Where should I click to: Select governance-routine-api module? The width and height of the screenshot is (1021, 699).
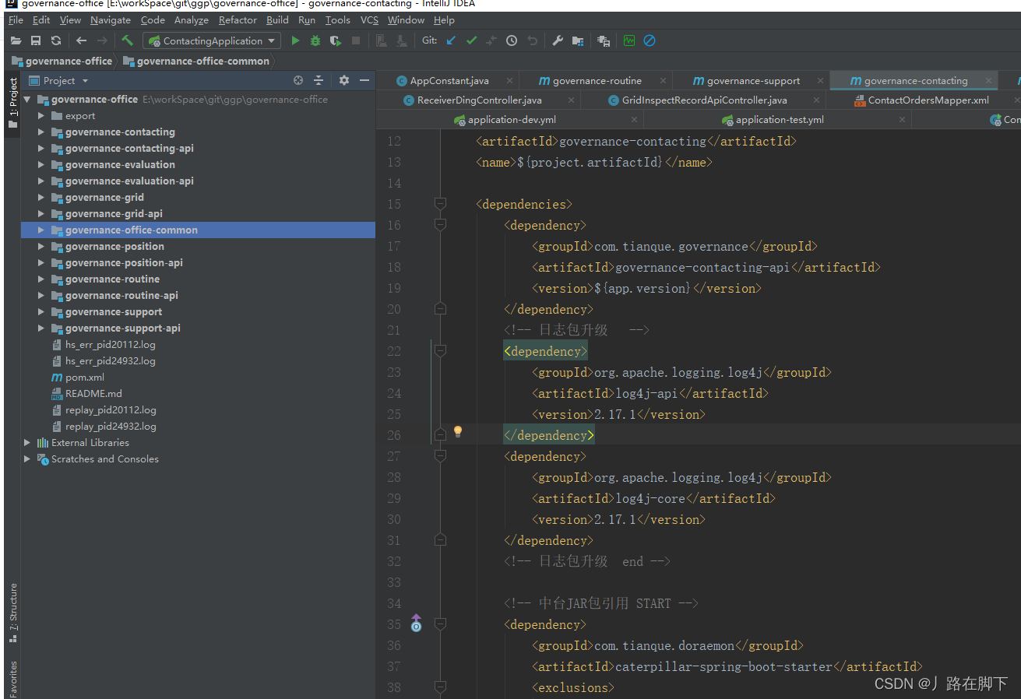pyautogui.click(x=121, y=296)
